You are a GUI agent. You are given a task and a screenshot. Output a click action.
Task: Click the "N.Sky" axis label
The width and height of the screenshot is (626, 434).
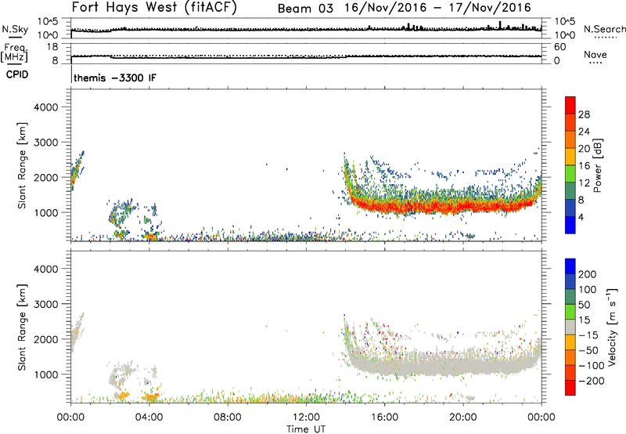click(15, 29)
